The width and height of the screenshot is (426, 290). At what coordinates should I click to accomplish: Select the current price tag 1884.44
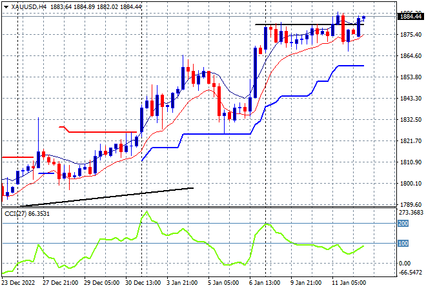pos(411,17)
